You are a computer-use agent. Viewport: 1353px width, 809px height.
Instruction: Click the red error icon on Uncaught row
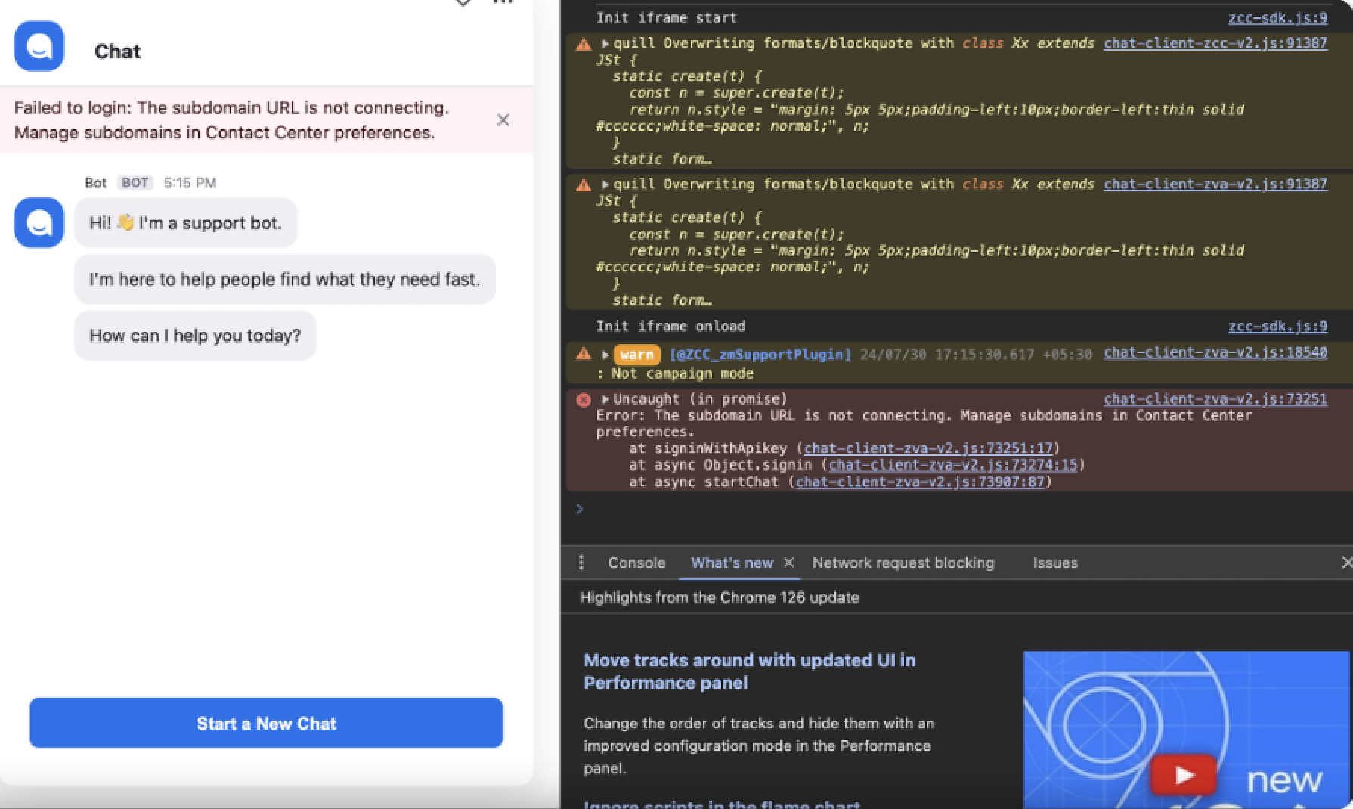[x=584, y=400]
